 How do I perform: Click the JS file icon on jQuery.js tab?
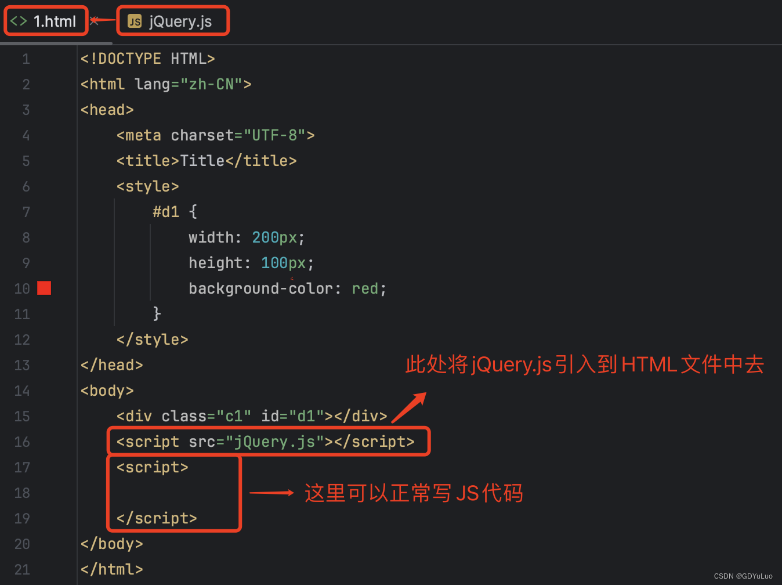135,21
